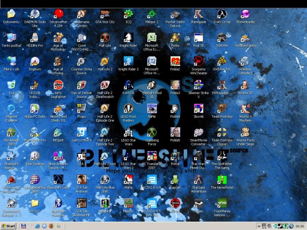Launch Half-Life 2 shortcut

[x=105, y=61]
